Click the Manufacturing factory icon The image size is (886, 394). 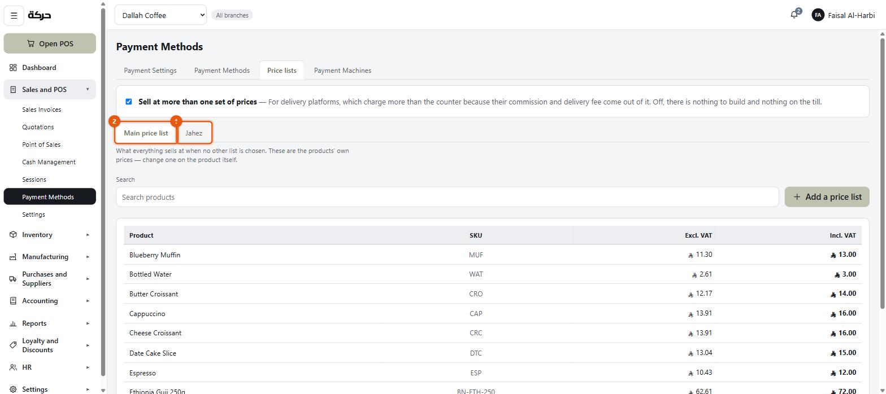click(x=13, y=257)
